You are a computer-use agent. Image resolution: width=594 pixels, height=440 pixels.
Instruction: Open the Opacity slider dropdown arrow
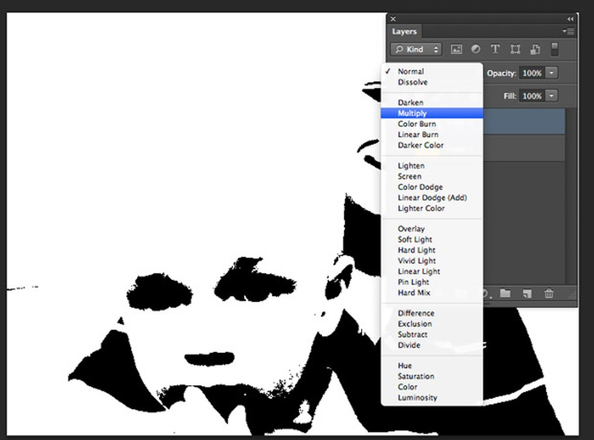552,73
